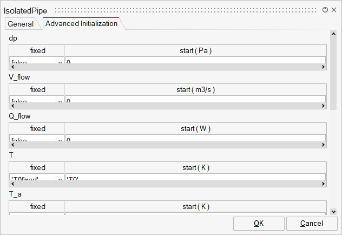
Task: Click the help question mark icon
Action: coord(325,10)
